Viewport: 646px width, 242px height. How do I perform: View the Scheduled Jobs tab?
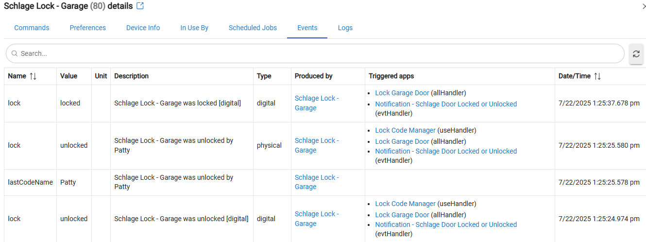tap(253, 28)
